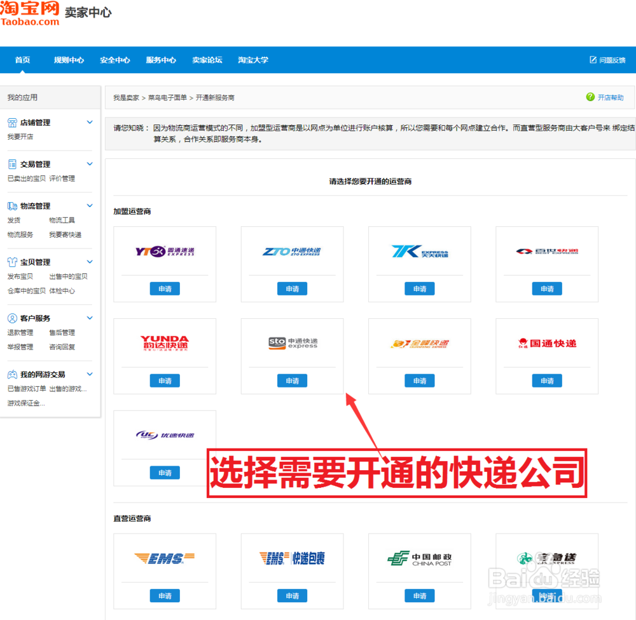636x620 pixels.
Task: Select the sto 申通快递 logo
Action: point(293,343)
